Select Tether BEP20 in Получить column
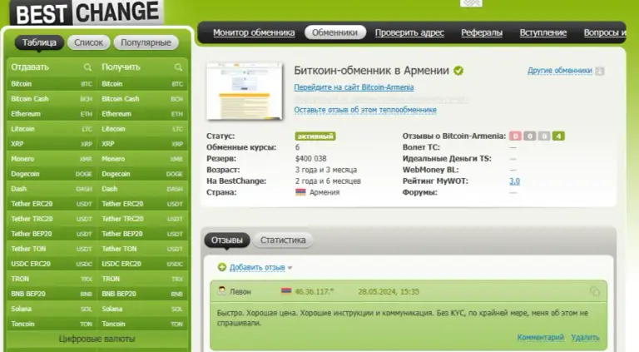This screenshot has height=352, width=639. click(x=142, y=234)
